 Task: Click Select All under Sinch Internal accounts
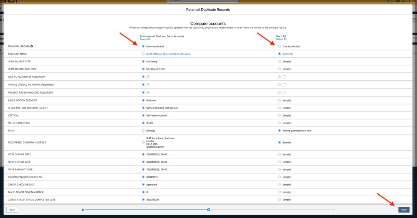click(x=145, y=39)
